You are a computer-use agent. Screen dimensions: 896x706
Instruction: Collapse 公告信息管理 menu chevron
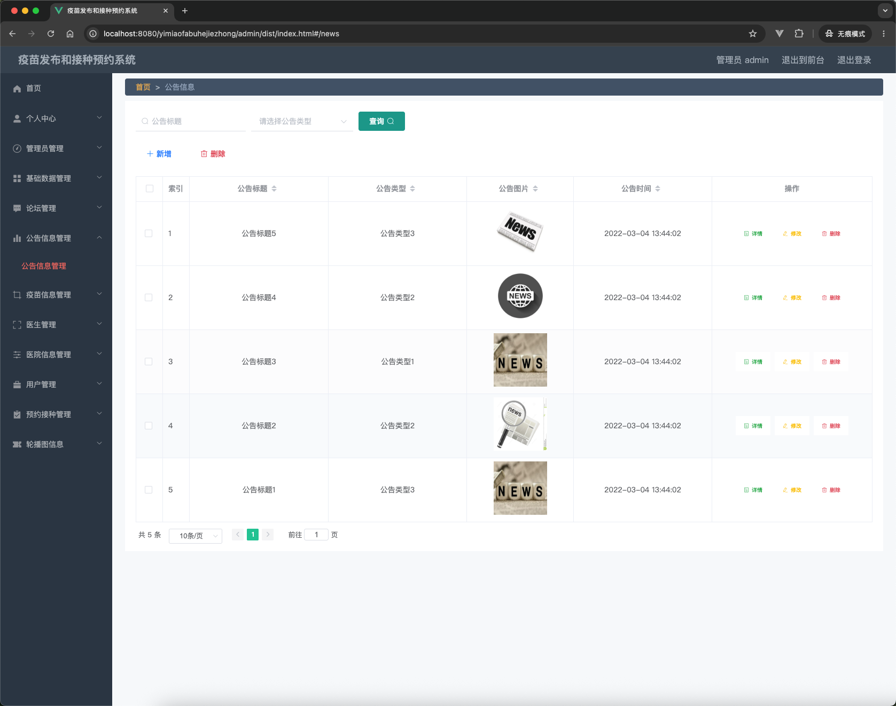99,238
